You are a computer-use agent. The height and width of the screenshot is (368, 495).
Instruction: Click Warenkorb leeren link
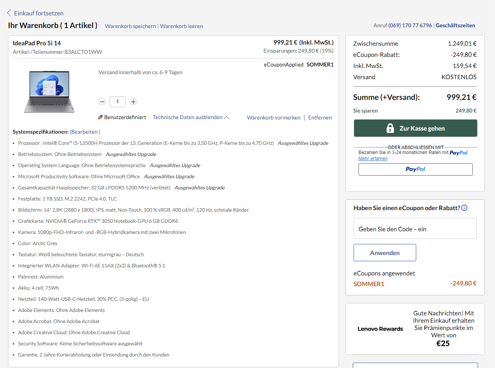click(x=181, y=26)
